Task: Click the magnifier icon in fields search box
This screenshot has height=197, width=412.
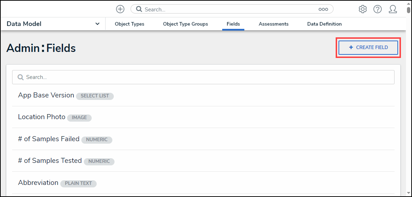Action: 21,77
